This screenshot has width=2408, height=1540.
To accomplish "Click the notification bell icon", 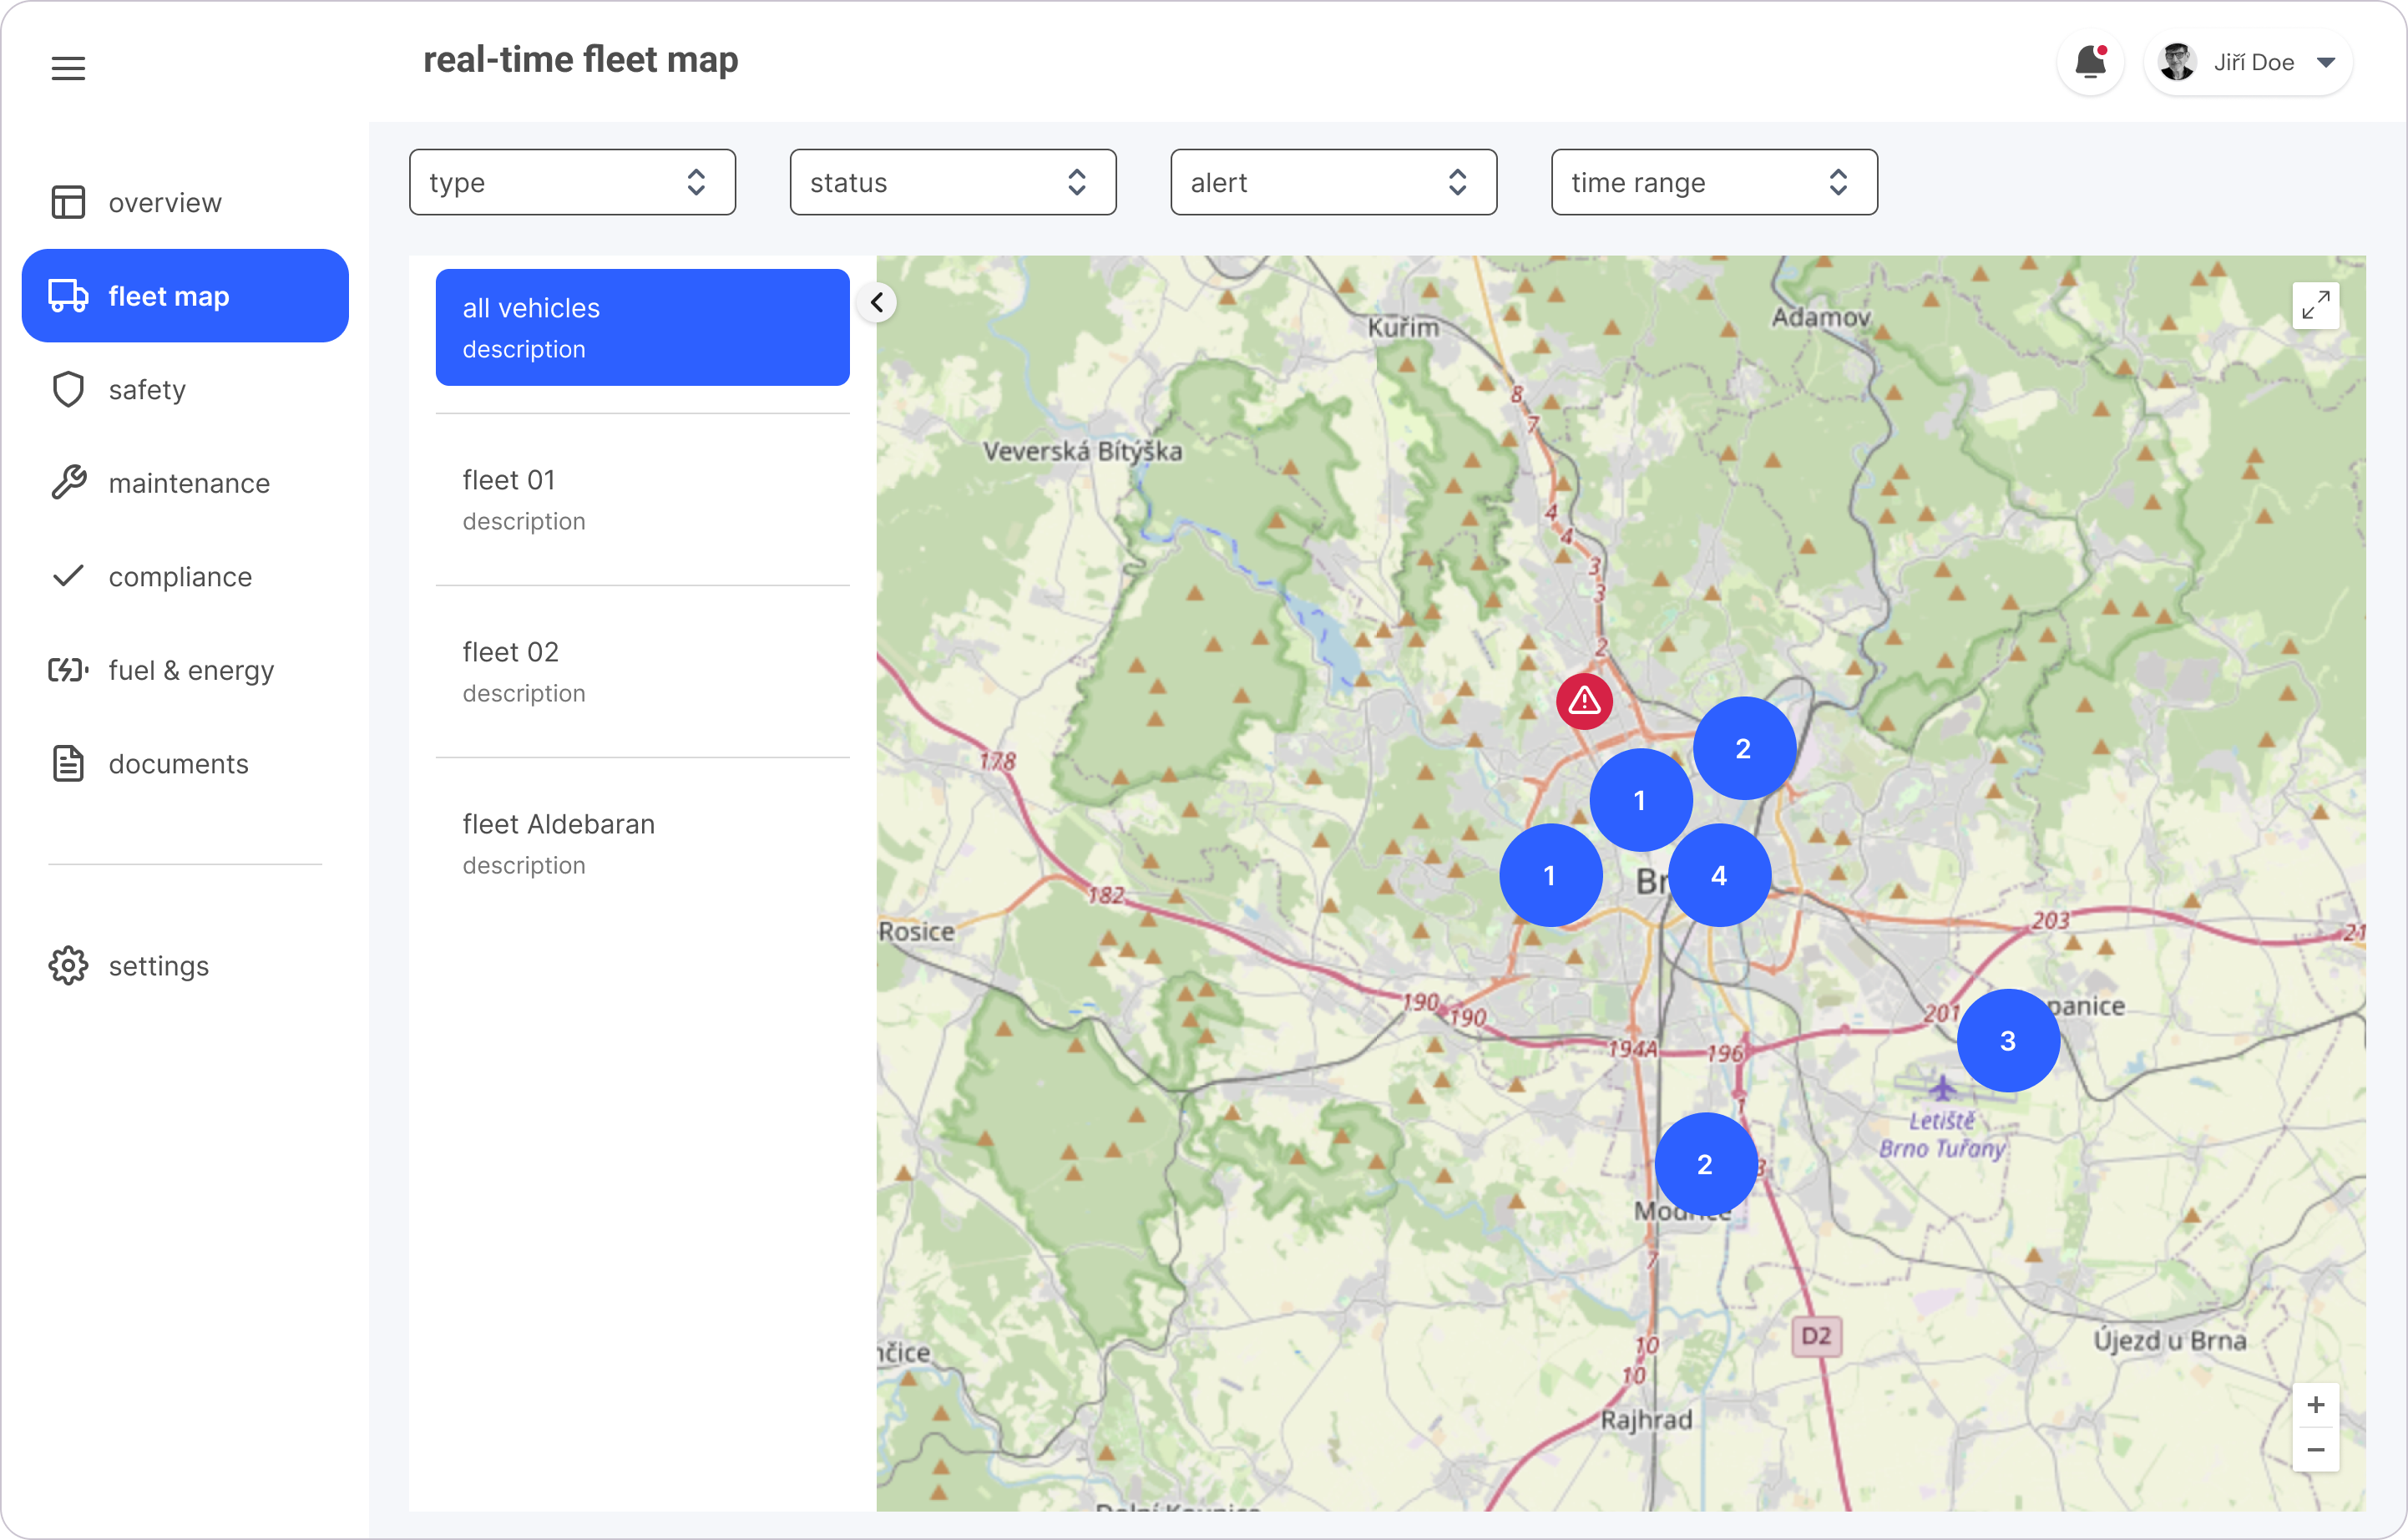I will 2089,63.
